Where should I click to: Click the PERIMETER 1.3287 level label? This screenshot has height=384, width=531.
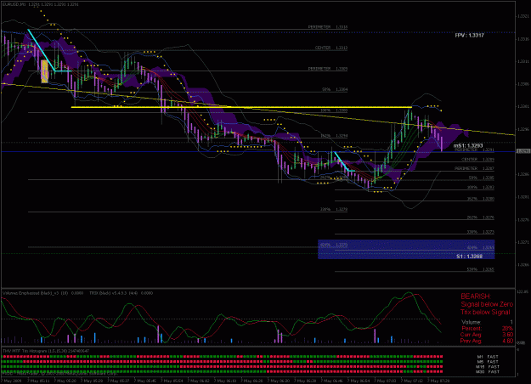point(474,168)
